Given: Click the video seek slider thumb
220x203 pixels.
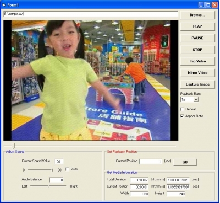Looking at the screenshot, I should pyautogui.click(x=13, y=146).
